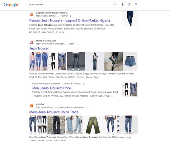Click the 'In stock' text under Lagmall
The image size is (170, 141).
coord(60,32)
